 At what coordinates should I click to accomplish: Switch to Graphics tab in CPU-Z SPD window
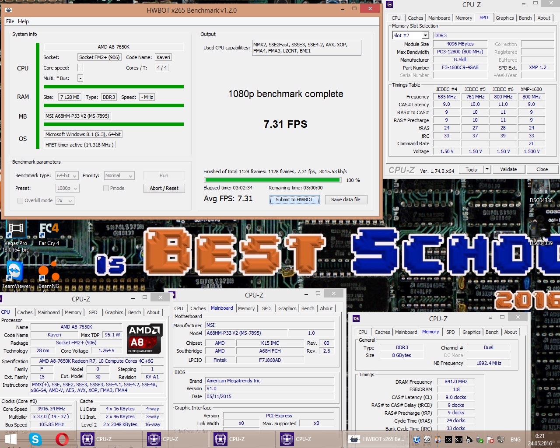pos(504,18)
